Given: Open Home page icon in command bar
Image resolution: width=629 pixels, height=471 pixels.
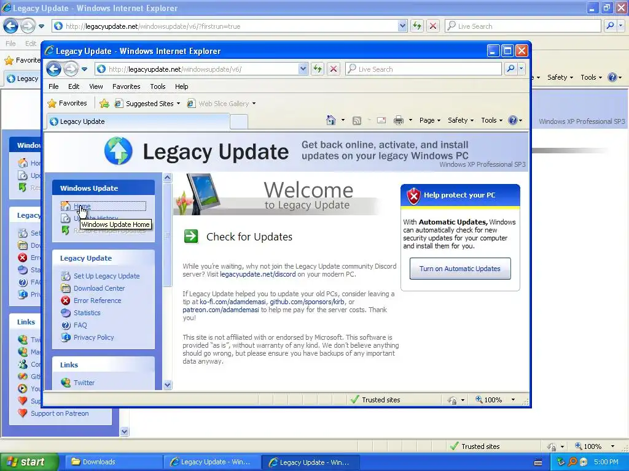Looking at the screenshot, I should pos(331,120).
